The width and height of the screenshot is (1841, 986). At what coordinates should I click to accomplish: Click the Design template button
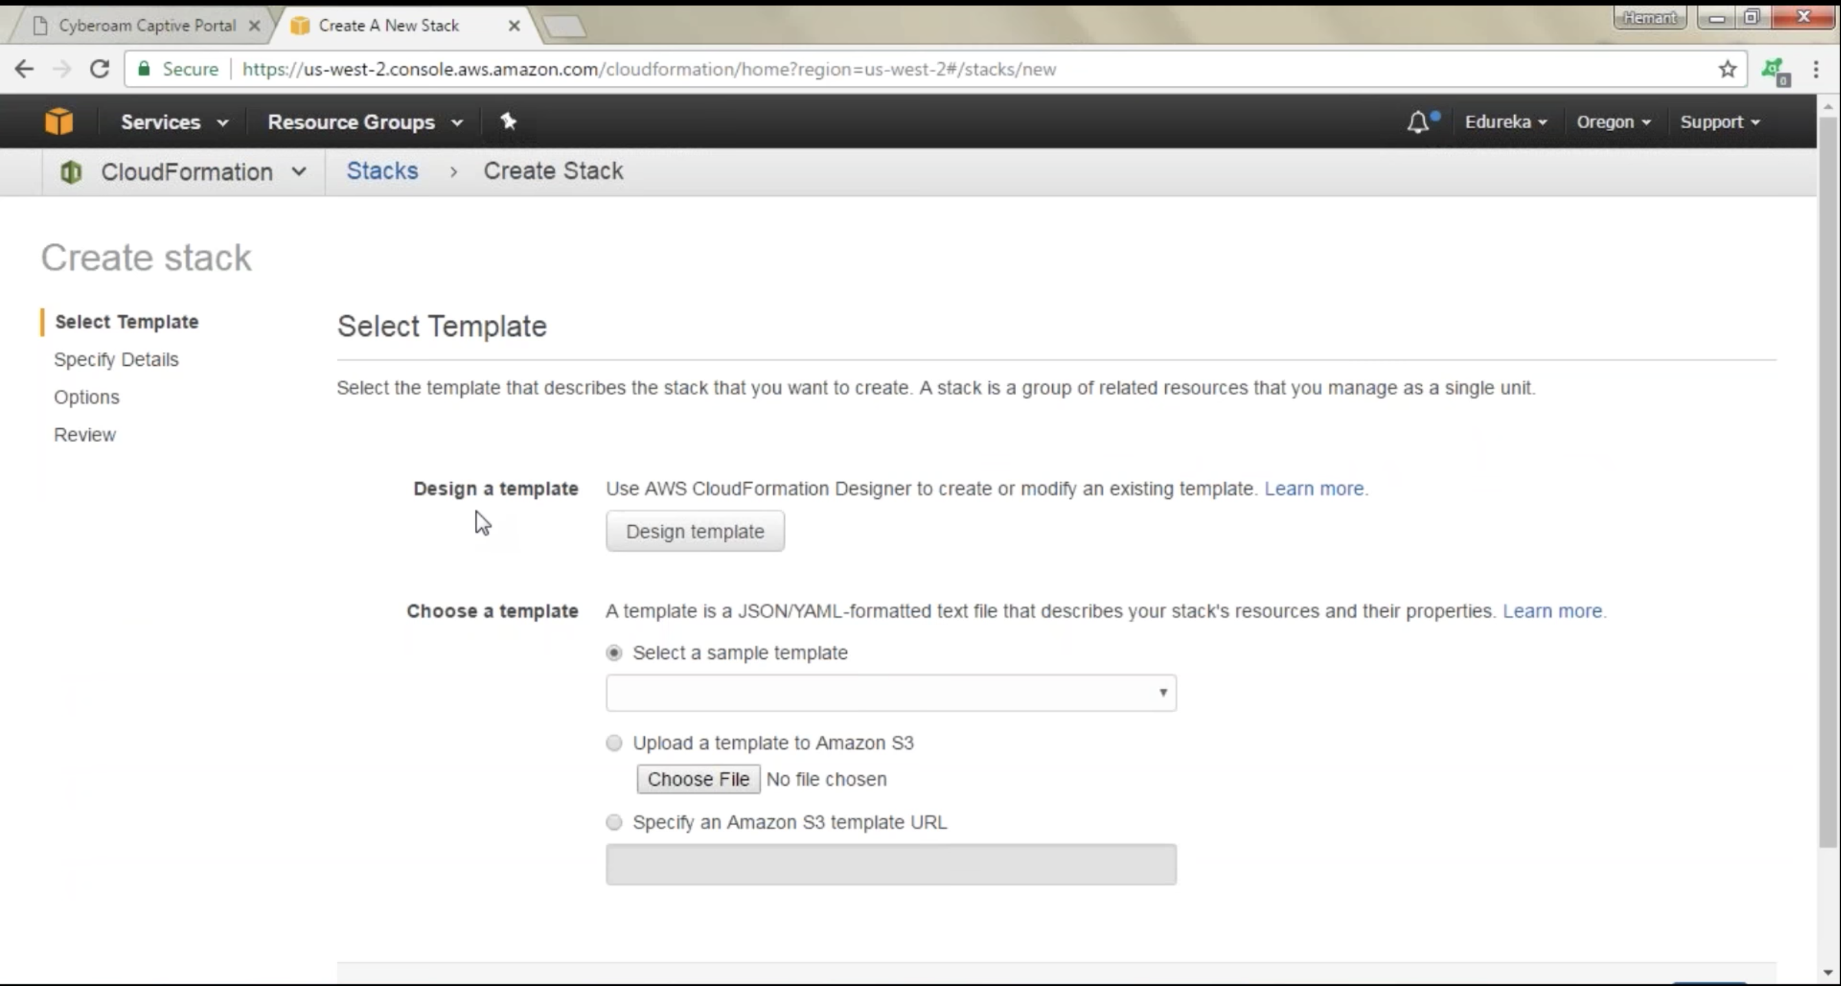694,531
